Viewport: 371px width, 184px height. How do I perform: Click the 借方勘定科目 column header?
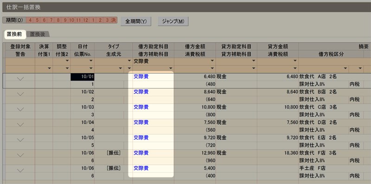154,46
